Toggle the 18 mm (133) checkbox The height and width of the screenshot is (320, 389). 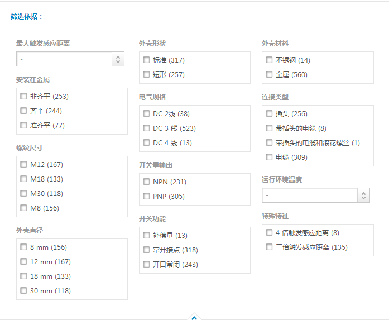click(23, 276)
